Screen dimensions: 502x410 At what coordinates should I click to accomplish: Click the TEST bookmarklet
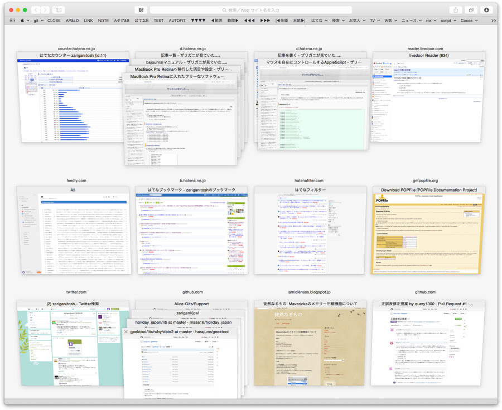click(158, 21)
